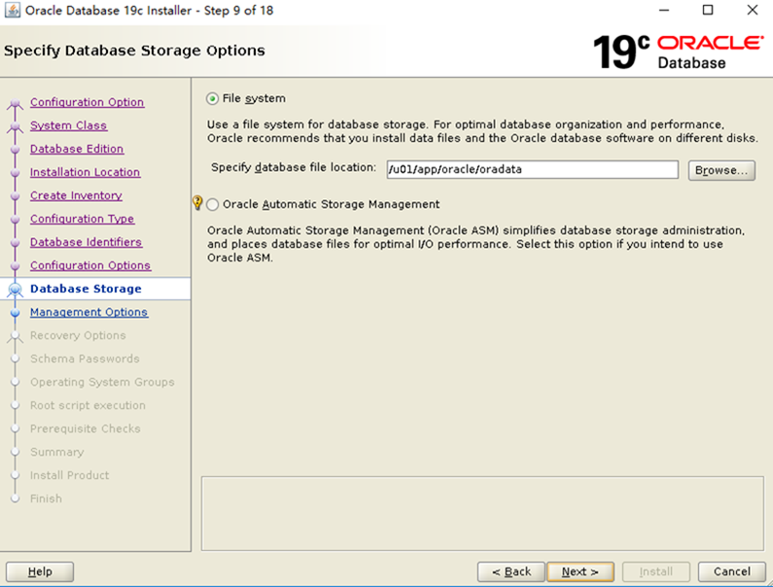Click the Cancel button
773x587 pixels.
pyautogui.click(x=731, y=571)
